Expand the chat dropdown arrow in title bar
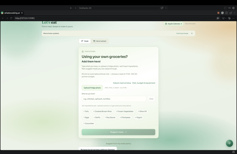 pos(166,8)
